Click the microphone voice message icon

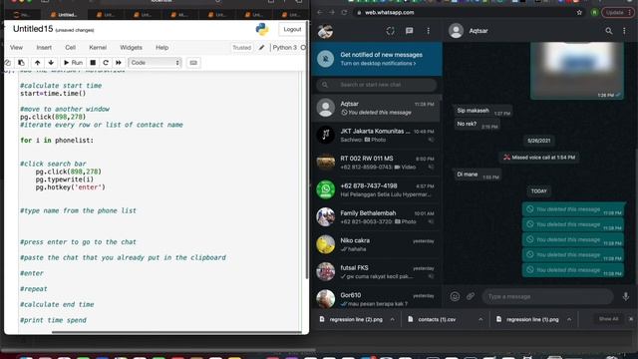pos(625,296)
